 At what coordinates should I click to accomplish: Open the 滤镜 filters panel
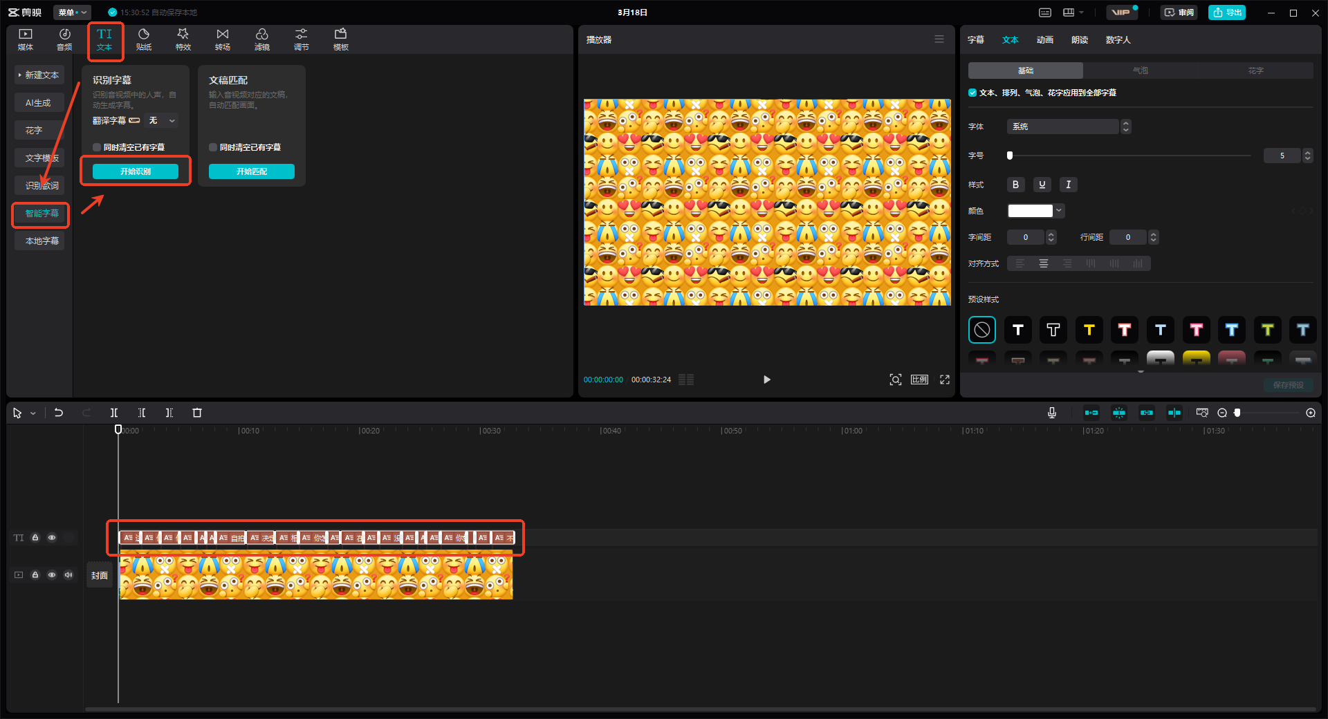(x=262, y=39)
